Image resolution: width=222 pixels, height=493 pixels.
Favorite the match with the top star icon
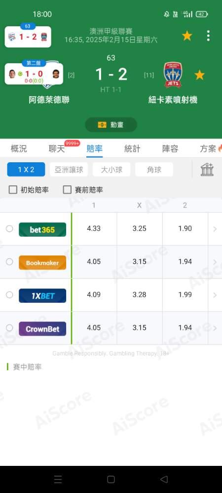click(187, 36)
